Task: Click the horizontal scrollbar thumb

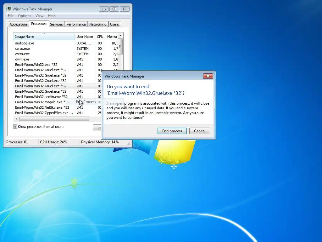Action: pos(54,119)
